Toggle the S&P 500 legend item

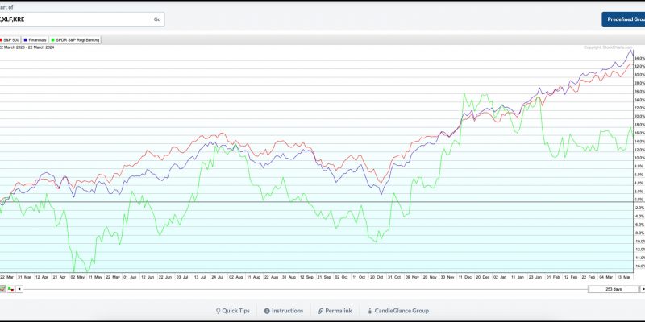10,39
